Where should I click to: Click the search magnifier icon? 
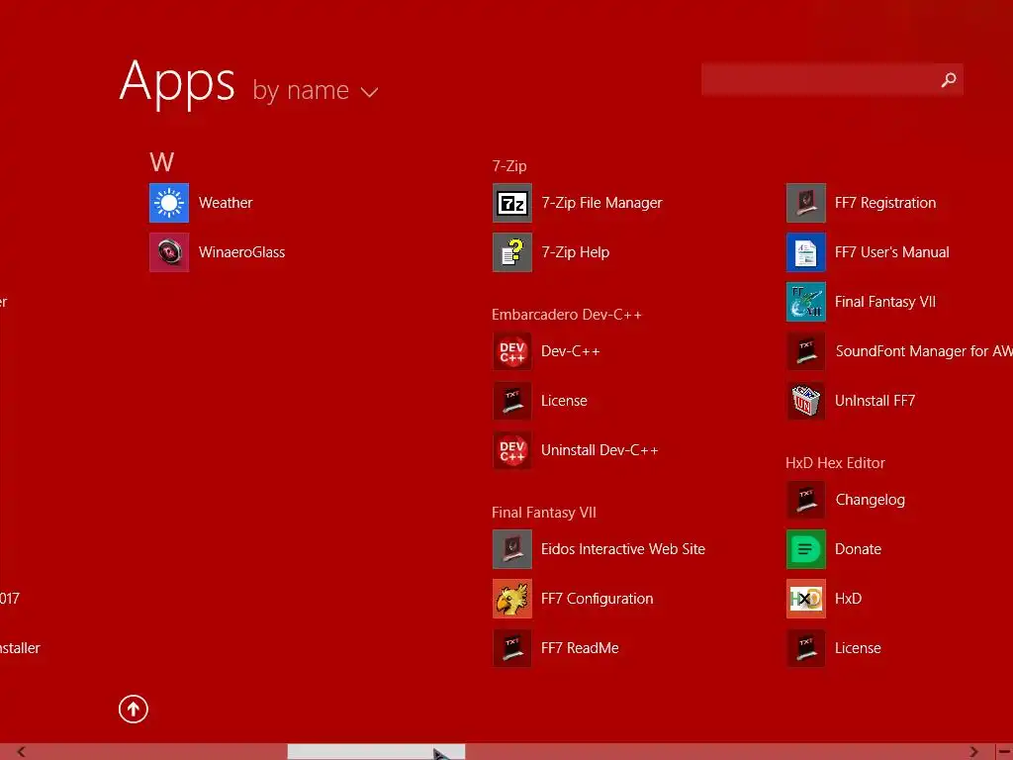[x=949, y=79]
